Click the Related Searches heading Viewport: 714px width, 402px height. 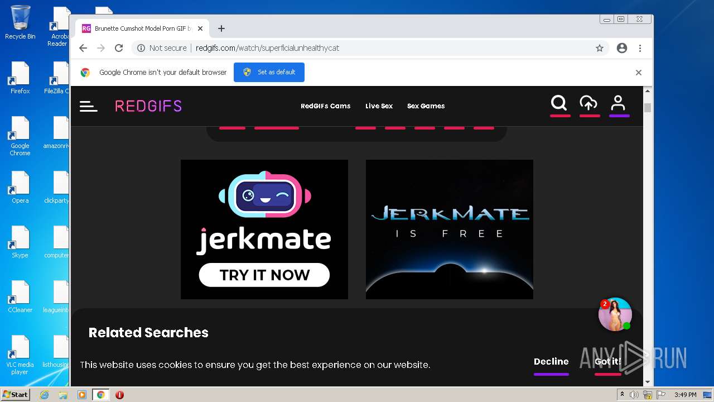(x=148, y=333)
